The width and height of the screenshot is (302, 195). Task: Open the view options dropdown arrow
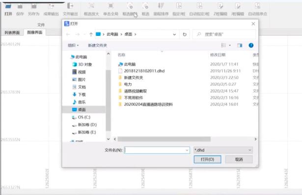[230, 46]
